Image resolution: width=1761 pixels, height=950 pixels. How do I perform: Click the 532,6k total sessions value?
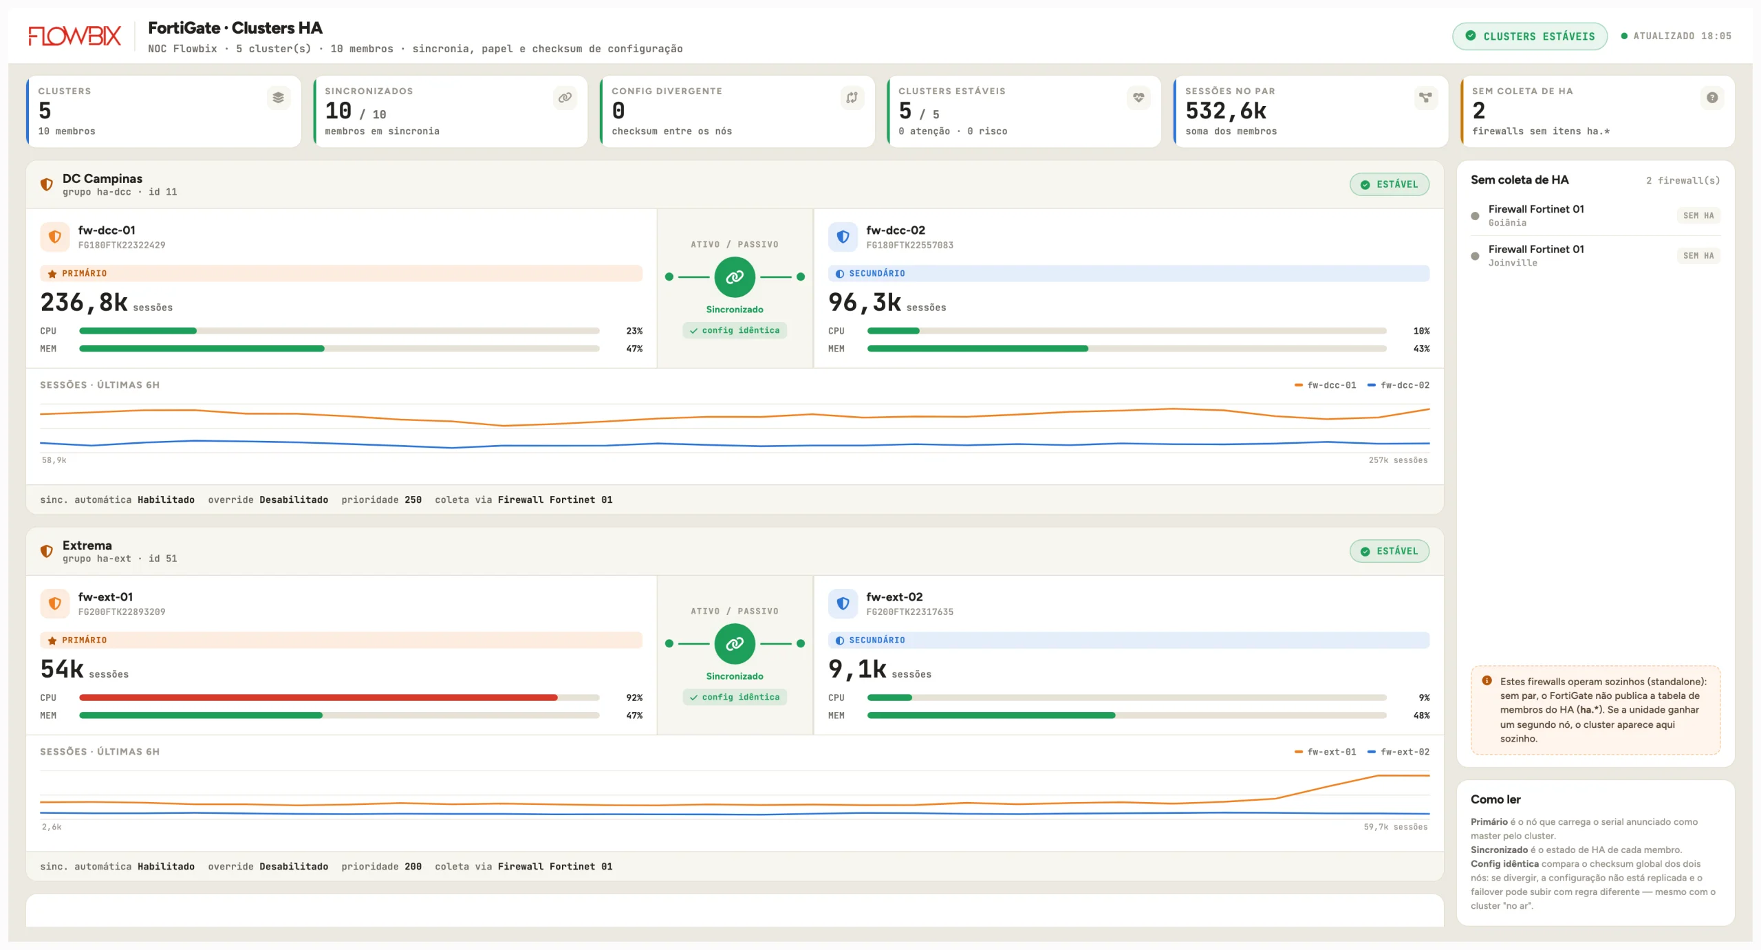pyautogui.click(x=1226, y=111)
